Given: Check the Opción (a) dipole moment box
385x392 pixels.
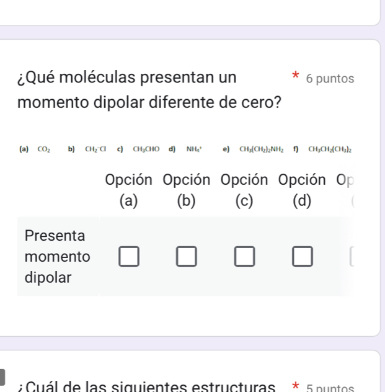Looking at the screenshot, I should coord(129,256).
